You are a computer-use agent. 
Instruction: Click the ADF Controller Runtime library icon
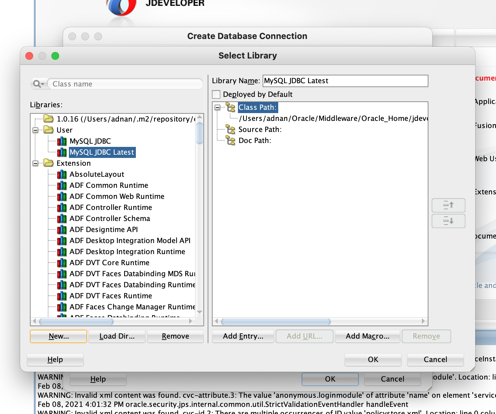pyautogui.click(x=62, y=207)
